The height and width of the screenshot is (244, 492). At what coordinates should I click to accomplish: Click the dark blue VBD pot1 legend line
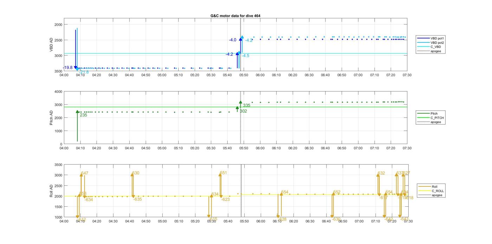tap(423, 38)
